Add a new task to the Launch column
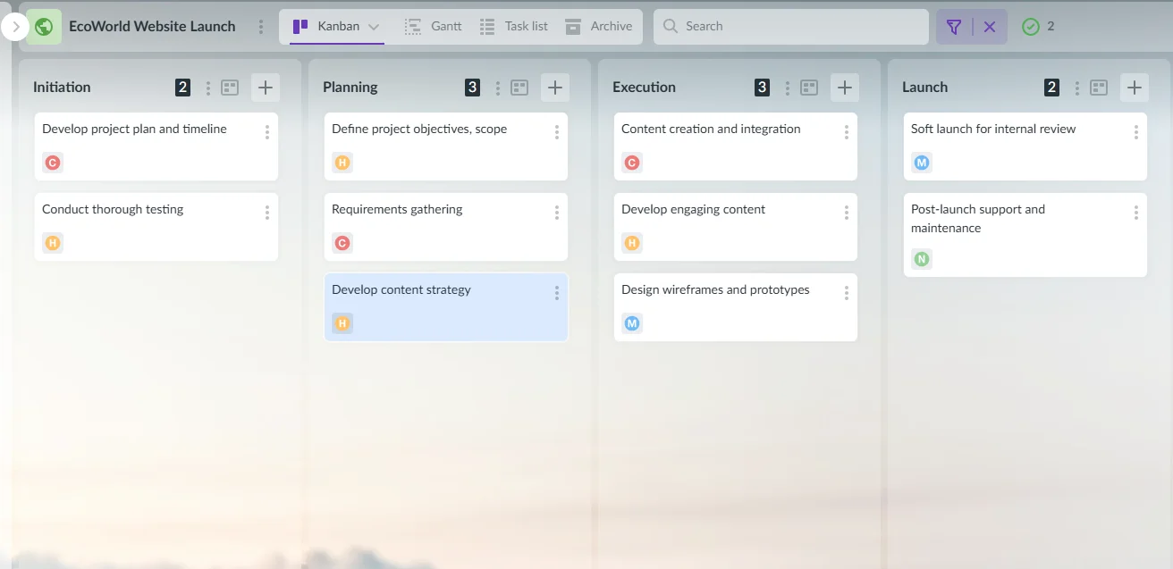 [x=1135, y=88]
